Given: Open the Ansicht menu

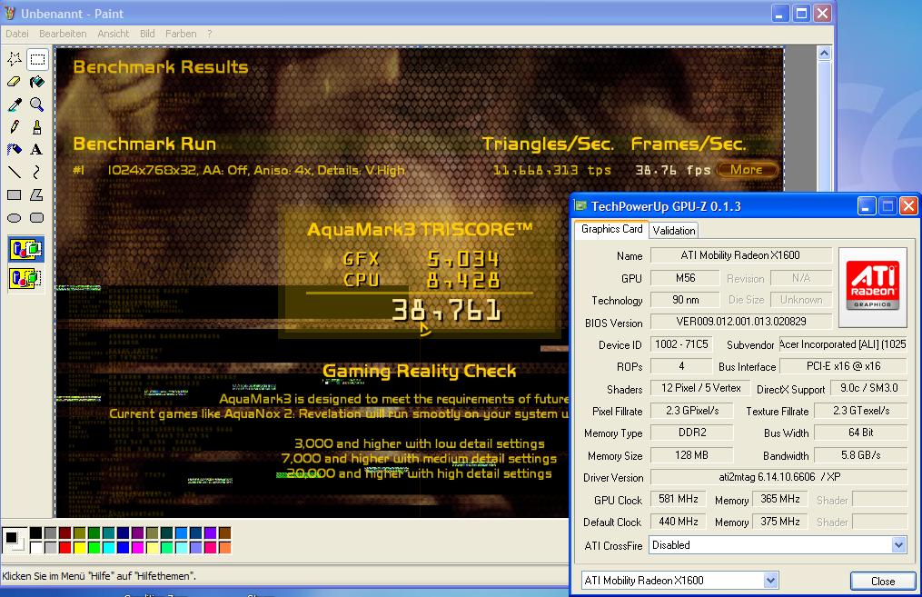Looking at the screenshot, I should [113, 35].
